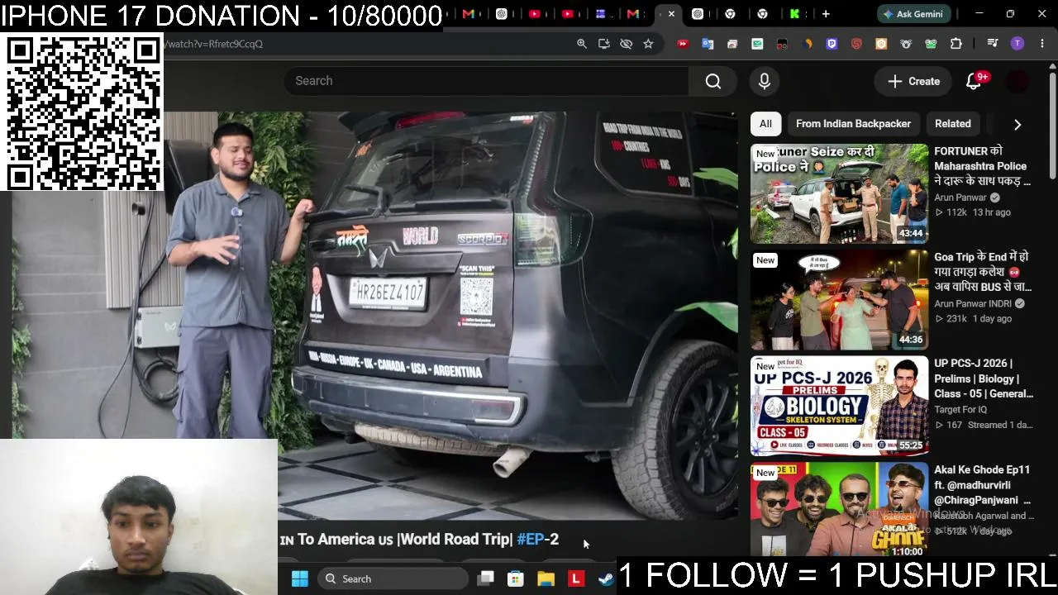Open the Goa Trip End video thumbnail

(839, 300)
